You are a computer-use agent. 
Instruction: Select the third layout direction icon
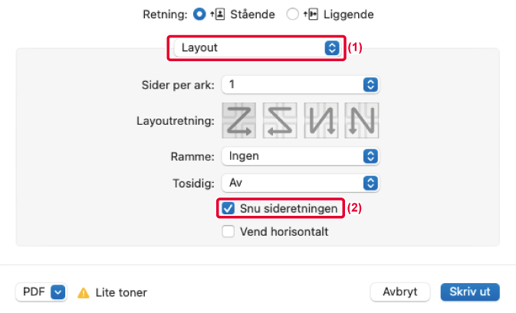(322, 121)
